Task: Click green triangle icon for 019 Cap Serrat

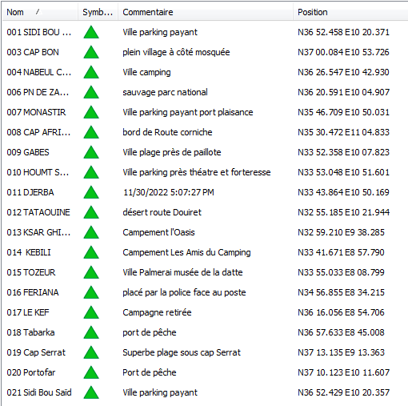Action: pyautogui.click(x=91, y=352)
